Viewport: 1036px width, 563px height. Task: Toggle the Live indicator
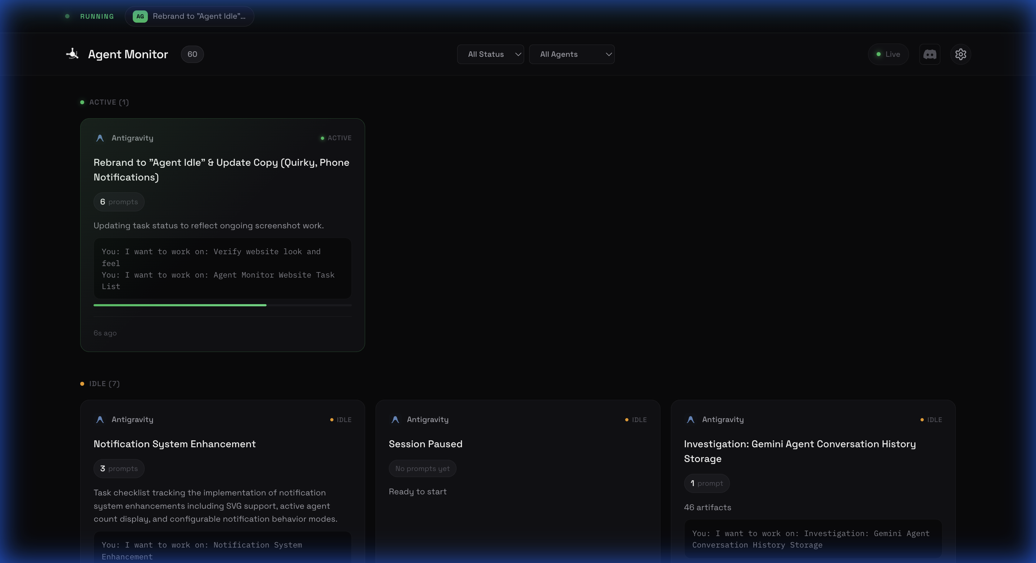pos(888,54)
